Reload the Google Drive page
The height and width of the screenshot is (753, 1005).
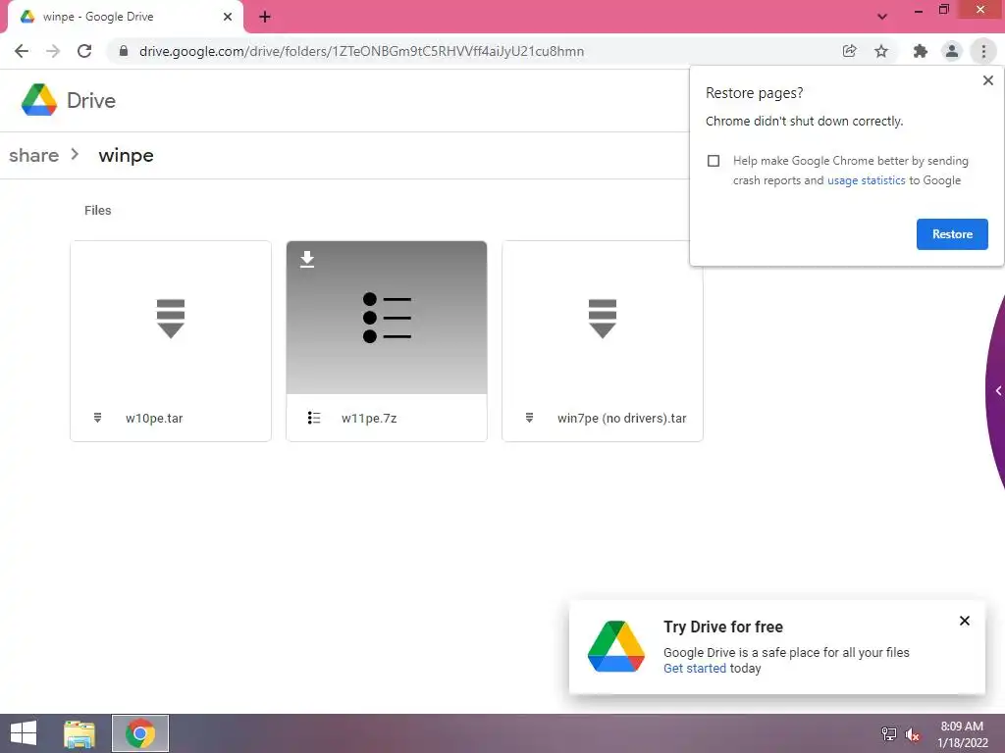pos(84,51)
